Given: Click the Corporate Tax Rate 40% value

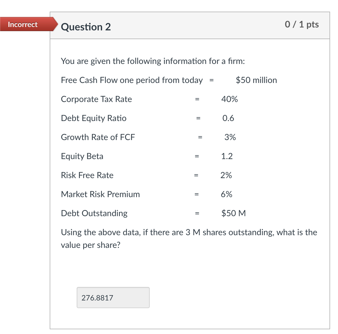Looking at the screenshot, I should click(x=229, y=99).
